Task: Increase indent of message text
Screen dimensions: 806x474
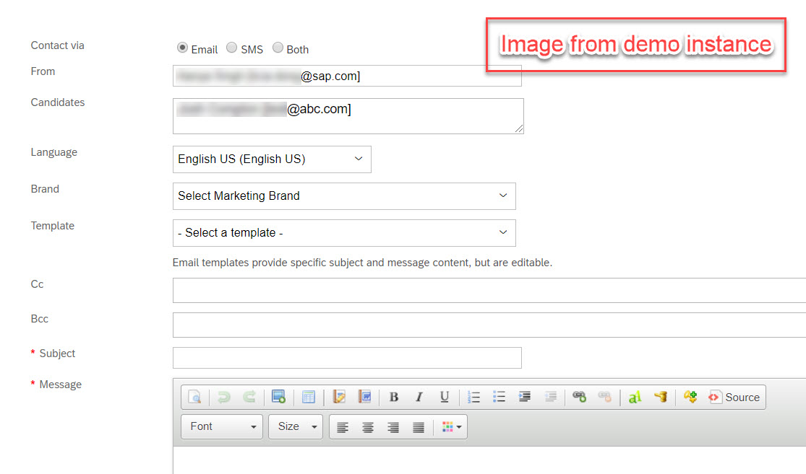Action: point(525,397)
